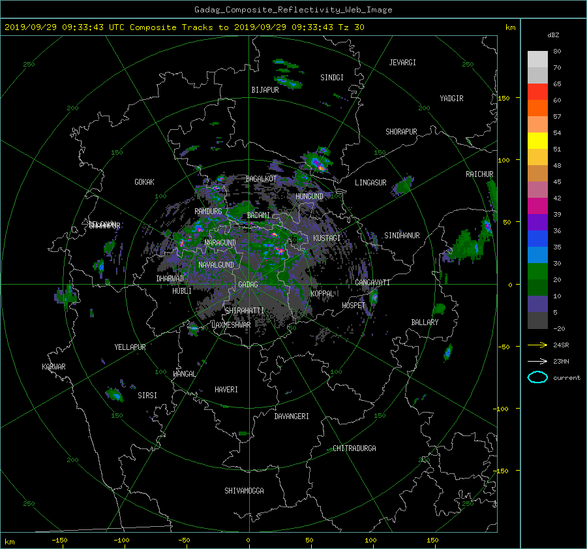Select the dark gray -20 to 5 dBZ swatch

pos(537,321)
